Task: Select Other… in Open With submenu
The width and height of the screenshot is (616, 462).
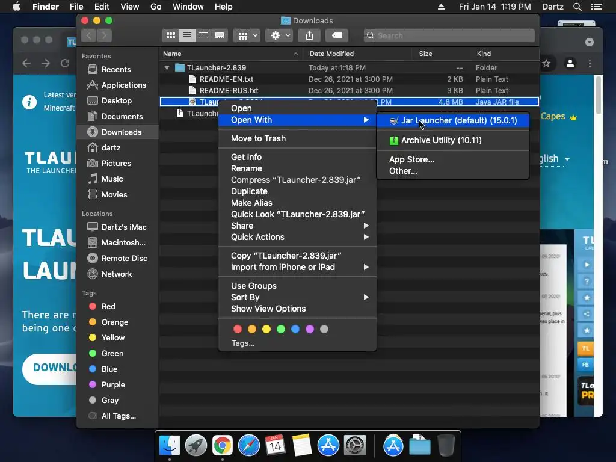Action: tap(452, 171)
